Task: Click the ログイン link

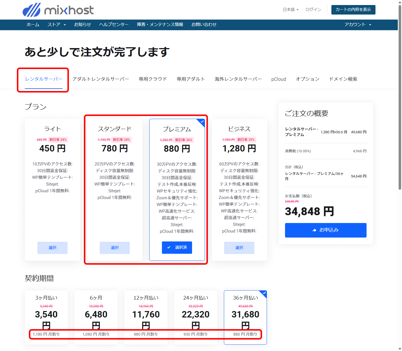Action: 313,10
